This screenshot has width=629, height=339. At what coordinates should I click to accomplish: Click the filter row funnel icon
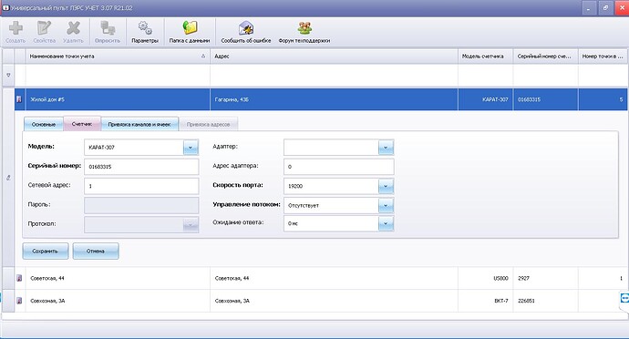[x=8, y=75]
